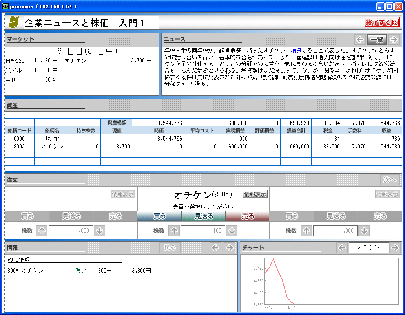
Task: Click 次へ in order panel
Action: [x=390, y=179]
